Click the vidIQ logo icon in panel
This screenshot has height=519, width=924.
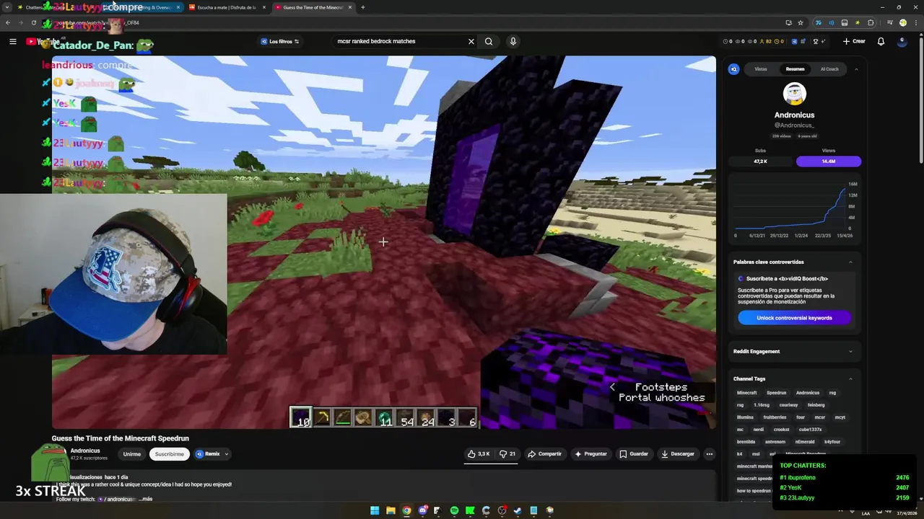click(x=734, y=69)
